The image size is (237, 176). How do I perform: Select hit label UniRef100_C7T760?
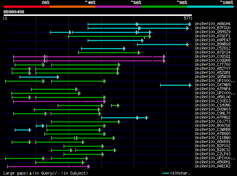click(213, 65)
